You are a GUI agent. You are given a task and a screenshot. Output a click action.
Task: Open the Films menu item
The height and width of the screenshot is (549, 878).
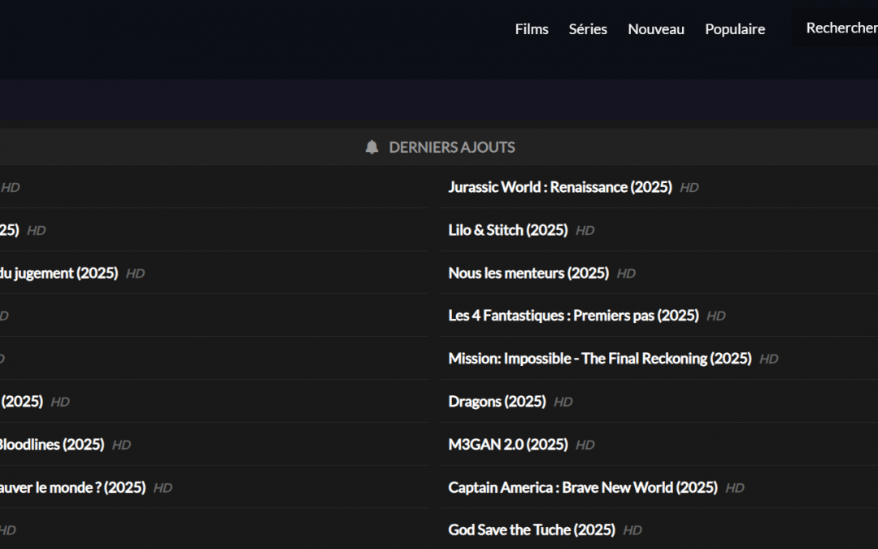532,29
